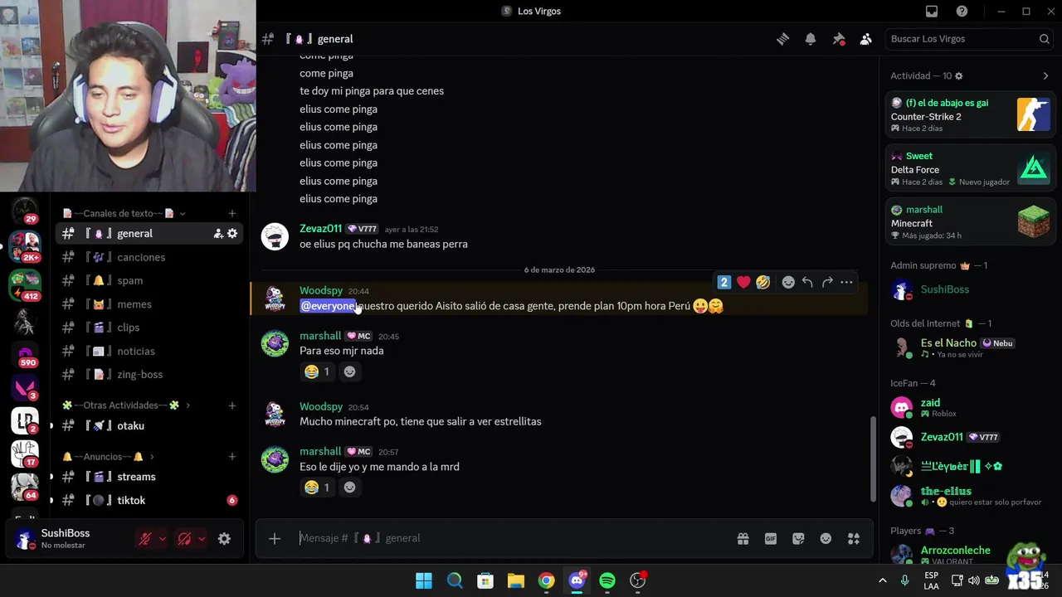Open notification settings bell icon
Viewport: 1062px width, 597px height.
point(811,39)
